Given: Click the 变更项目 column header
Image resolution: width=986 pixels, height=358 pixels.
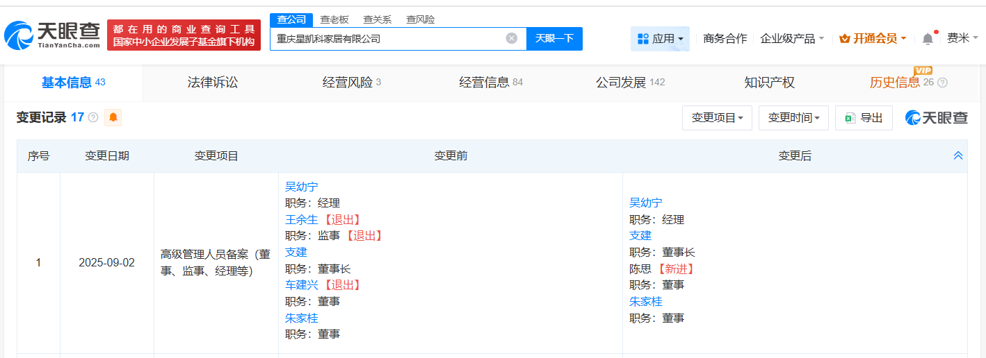Looking at the screenshot, I should pyautogui.click(x=216, y=156).
